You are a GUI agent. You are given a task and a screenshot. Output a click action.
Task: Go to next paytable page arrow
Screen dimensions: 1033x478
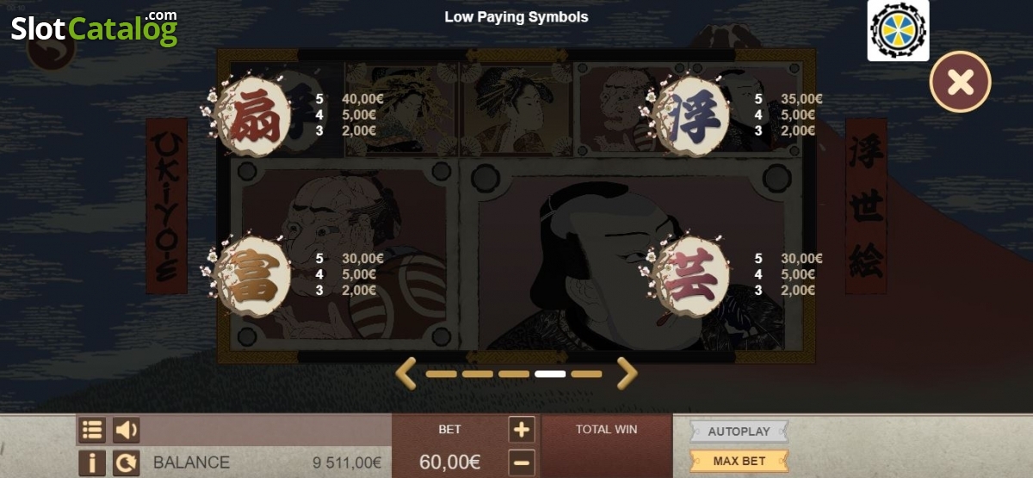tap(628, 373)
